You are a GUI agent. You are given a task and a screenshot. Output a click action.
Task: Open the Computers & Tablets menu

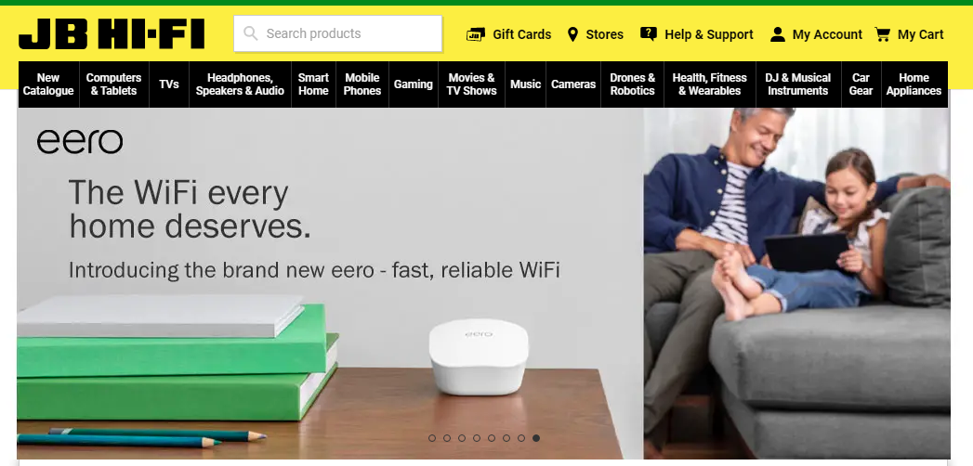113,84
